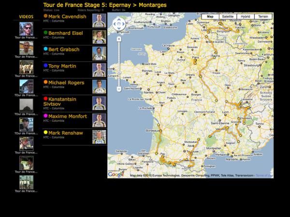Pan the map right with arrow control
This screenshot has height=217, width=290.
123,24
